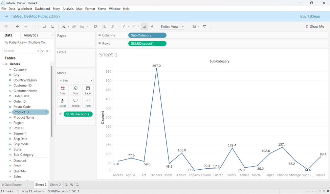This screenshot has height=194, width=330.
Task: Click the show filmstrip status icon
Action: click(324, 191)
